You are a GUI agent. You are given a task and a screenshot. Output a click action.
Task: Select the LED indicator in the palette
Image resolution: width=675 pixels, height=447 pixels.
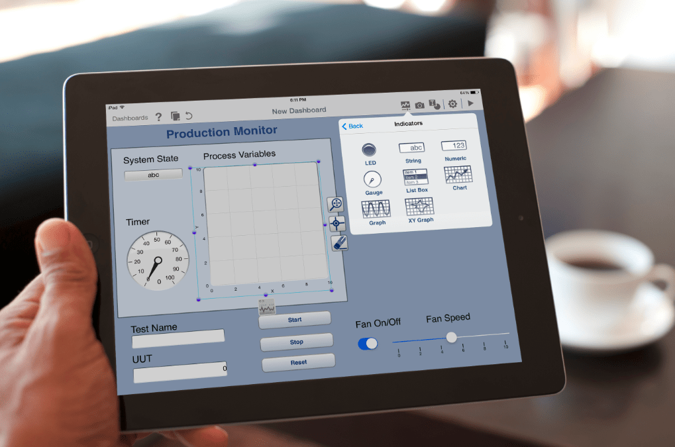369,151
